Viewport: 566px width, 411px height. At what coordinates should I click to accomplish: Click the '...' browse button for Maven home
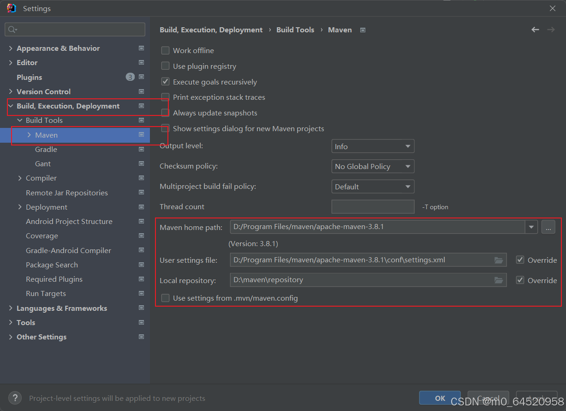(548, 227)
